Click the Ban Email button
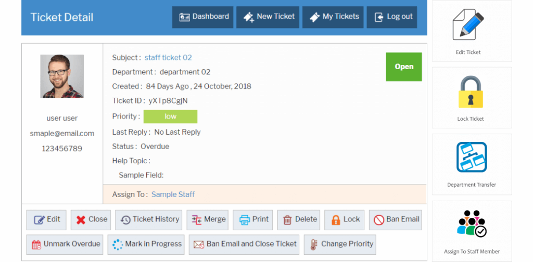533x262 pixels. point(396,220)
